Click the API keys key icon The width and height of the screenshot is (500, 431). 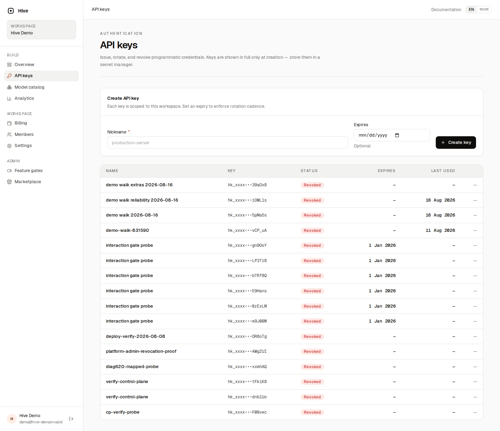[9, 76]
